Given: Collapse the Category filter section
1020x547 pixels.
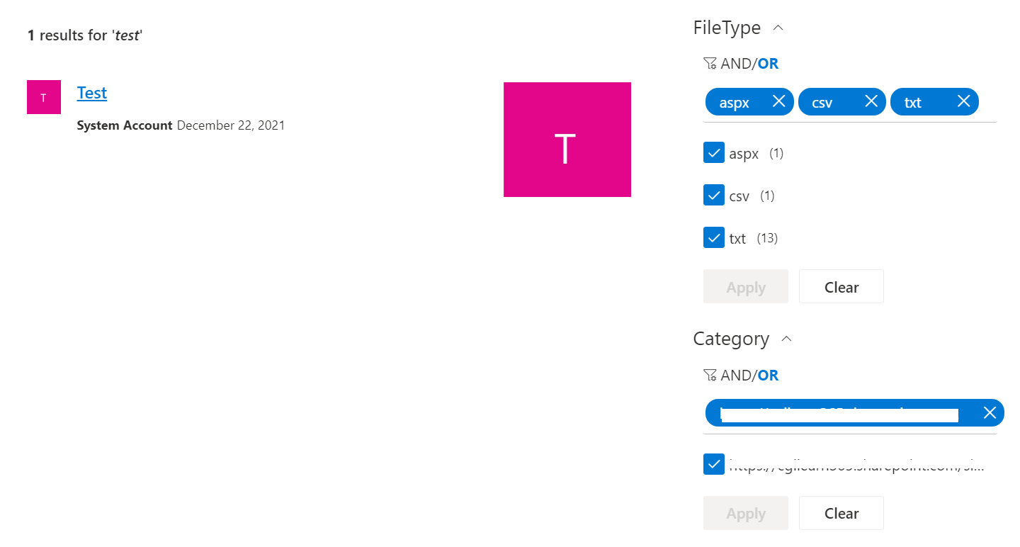Looking at the screenshot, I should coord(786,339).
